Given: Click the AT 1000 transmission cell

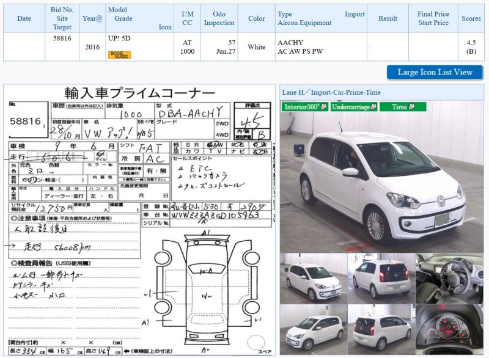Looking at the screenshot, I should pyautogui.click(x=187, y=47).
